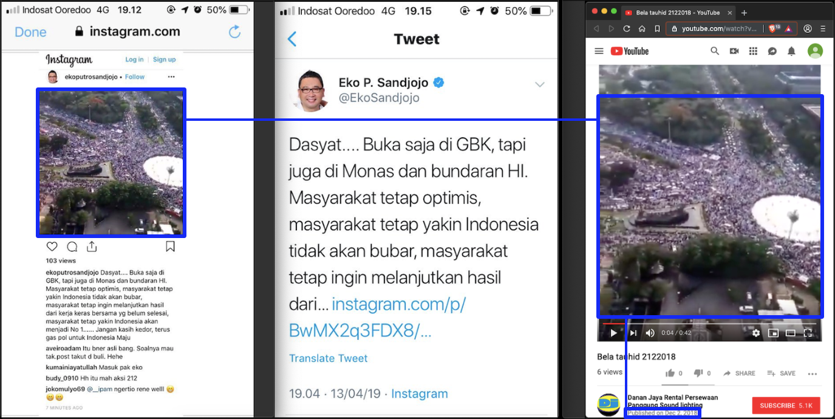Screen dimensions: 835x419
Task: Open the Instagram post three-dot menu
Action: [x=171, y=77]
